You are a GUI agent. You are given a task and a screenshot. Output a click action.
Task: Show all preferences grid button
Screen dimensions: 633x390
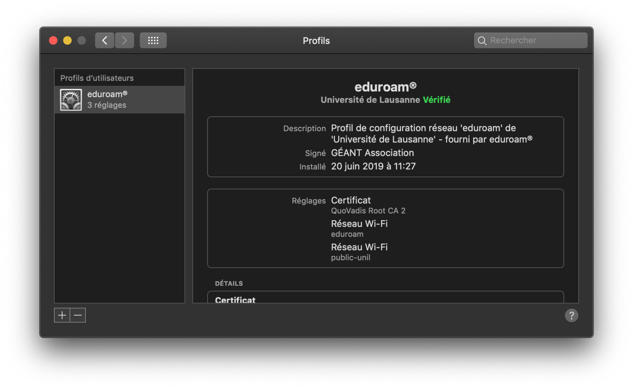point(153,40)
